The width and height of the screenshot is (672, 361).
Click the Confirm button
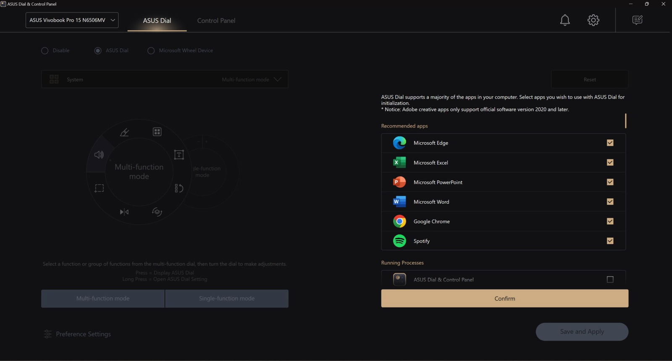(504, 298)
